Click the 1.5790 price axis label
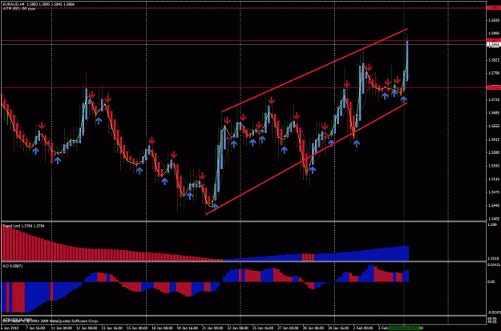The height and width of the screenshot is (331, 501). 494,73
